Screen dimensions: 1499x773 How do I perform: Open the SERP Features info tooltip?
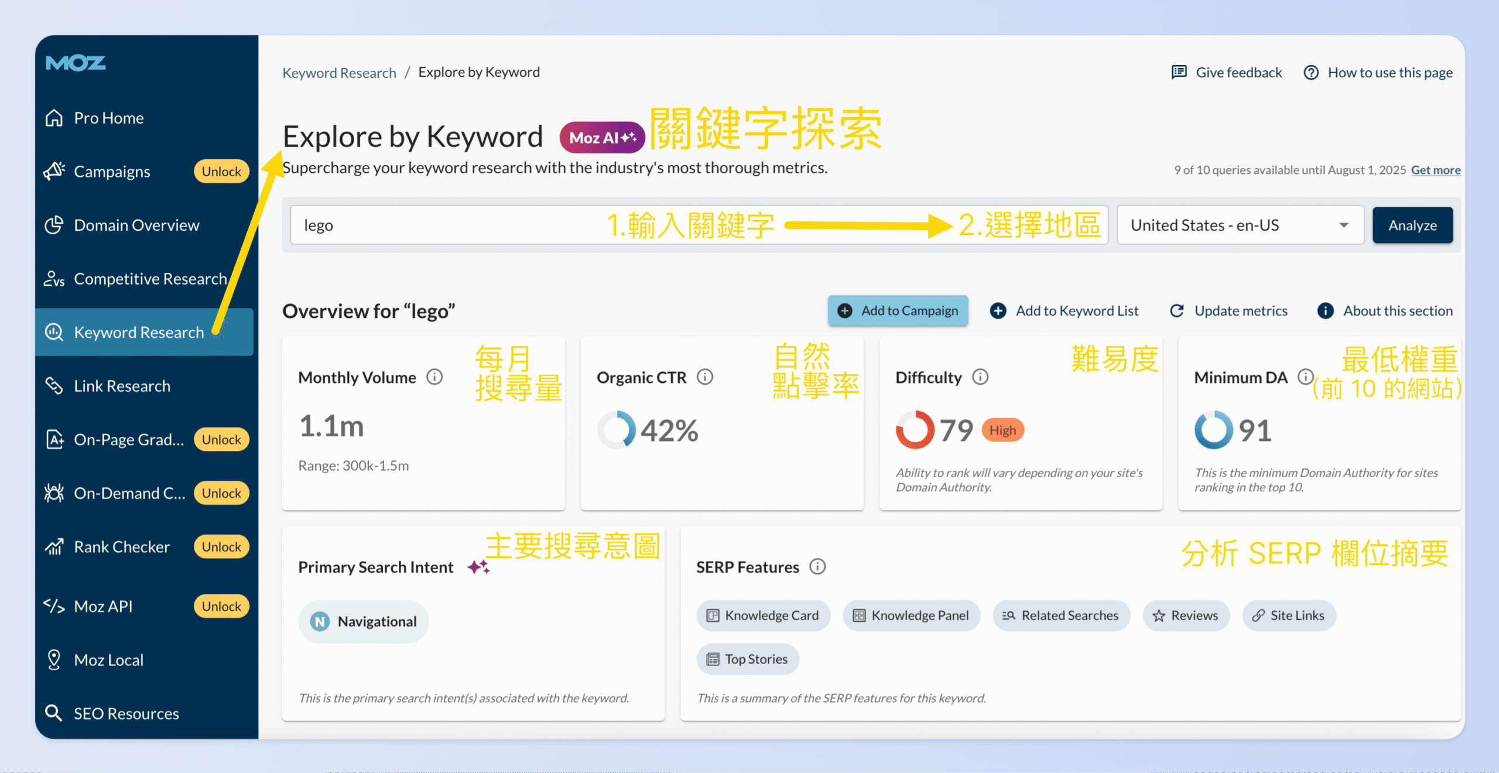[818, 566]
